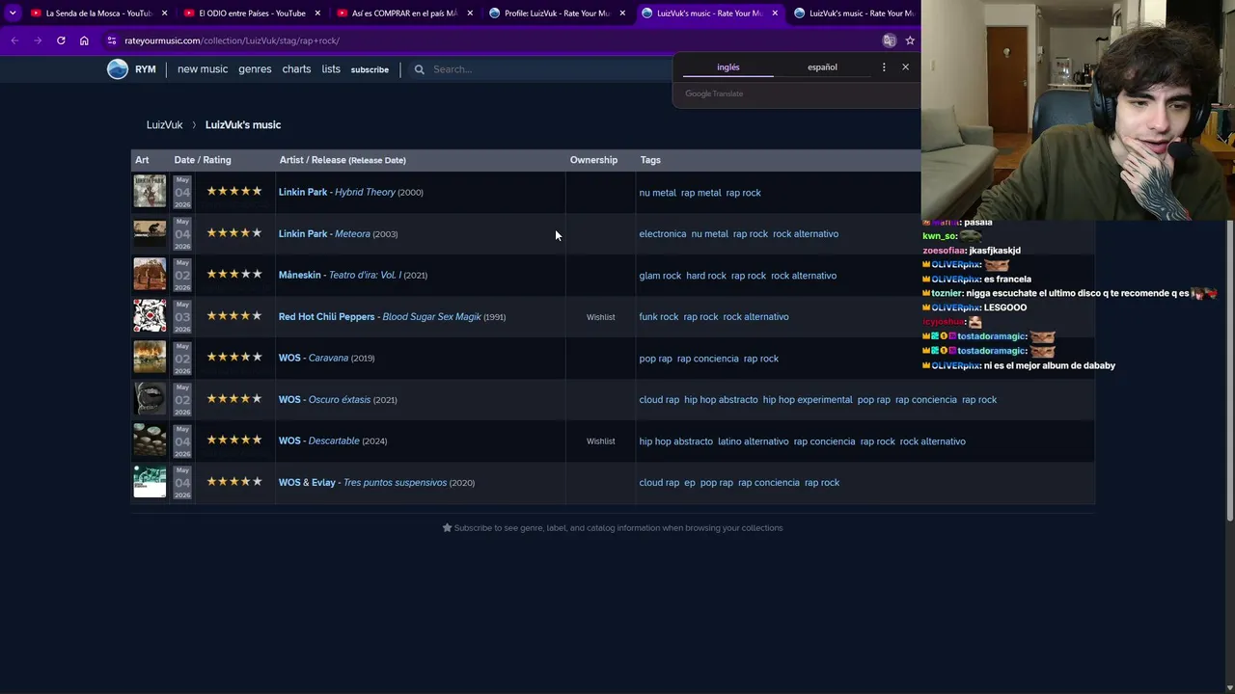
Task: Close the El ODIO entre Países tab
Action: click(317, 13)
